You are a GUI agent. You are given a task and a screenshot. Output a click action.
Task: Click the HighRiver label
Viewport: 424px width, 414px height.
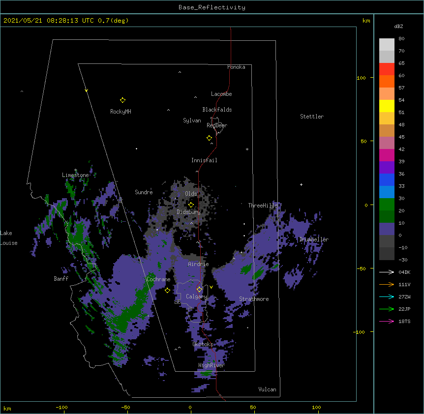[212, 365]
